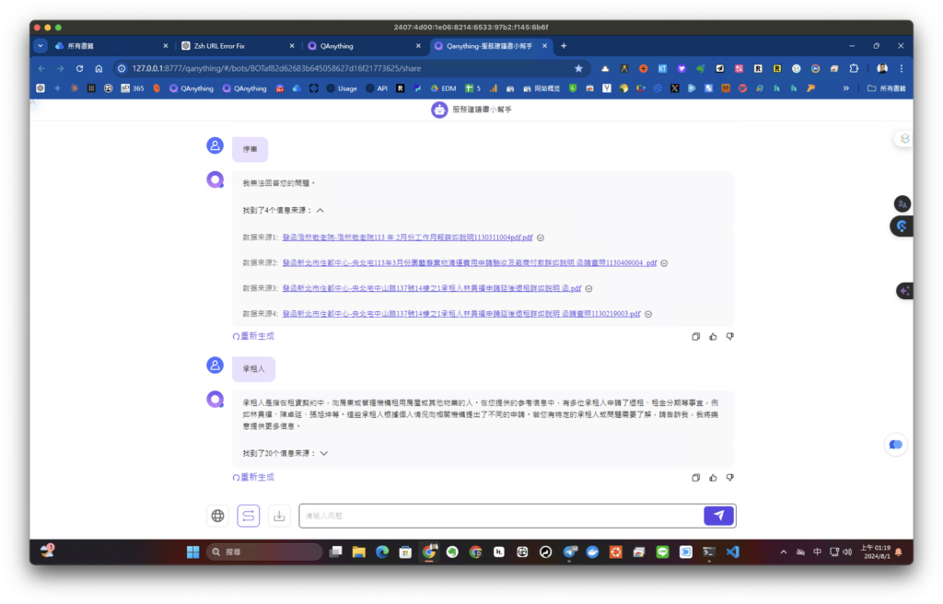Screen dimensions: 943x604
Task: Show hidden system tray icons
Action: click(783, 552)
